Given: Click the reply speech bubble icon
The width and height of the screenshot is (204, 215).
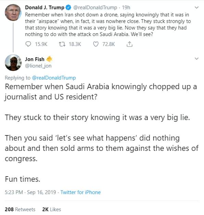Looking at the screenshot, I should tap(28, 44).
